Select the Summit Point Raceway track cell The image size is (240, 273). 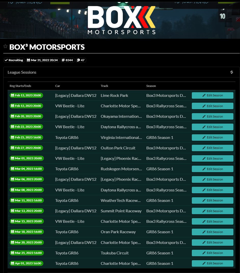(x=121, y=211)
